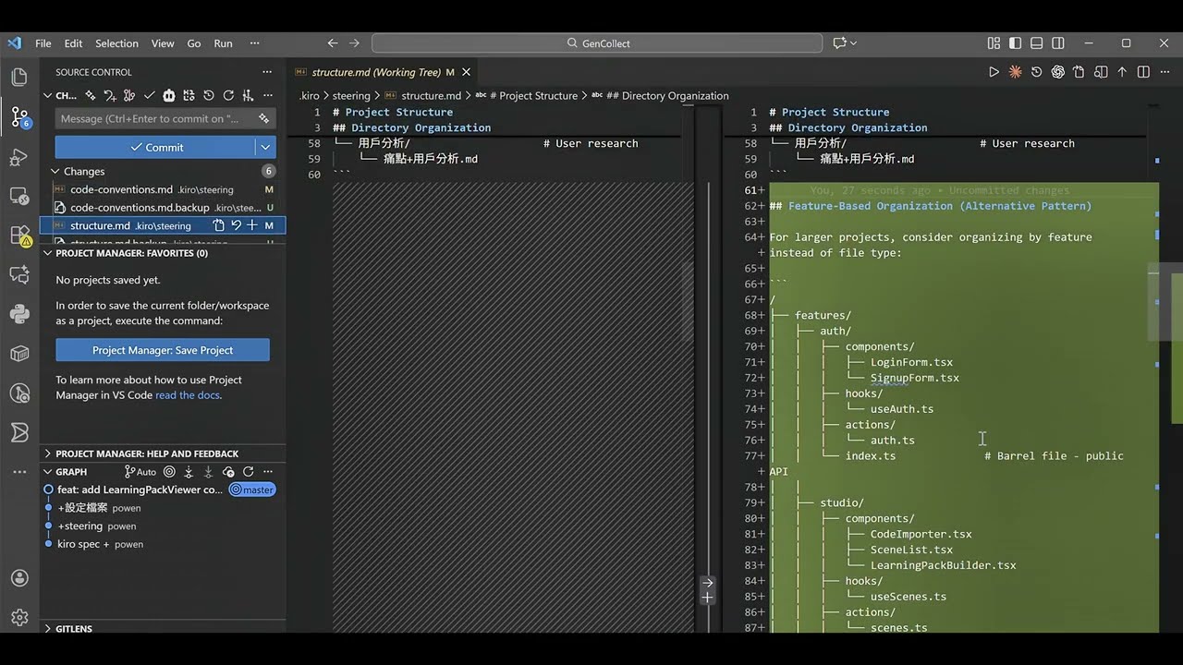Click Directory Organization breadcrumb
This screenshot has width=1183, height=665.
pos(667,96)
